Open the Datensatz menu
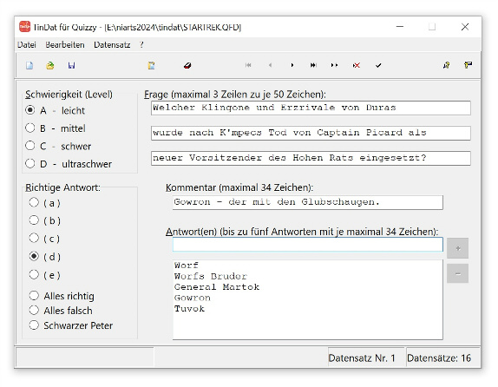Screen dimensions: 498x387 tap(112, 45)
